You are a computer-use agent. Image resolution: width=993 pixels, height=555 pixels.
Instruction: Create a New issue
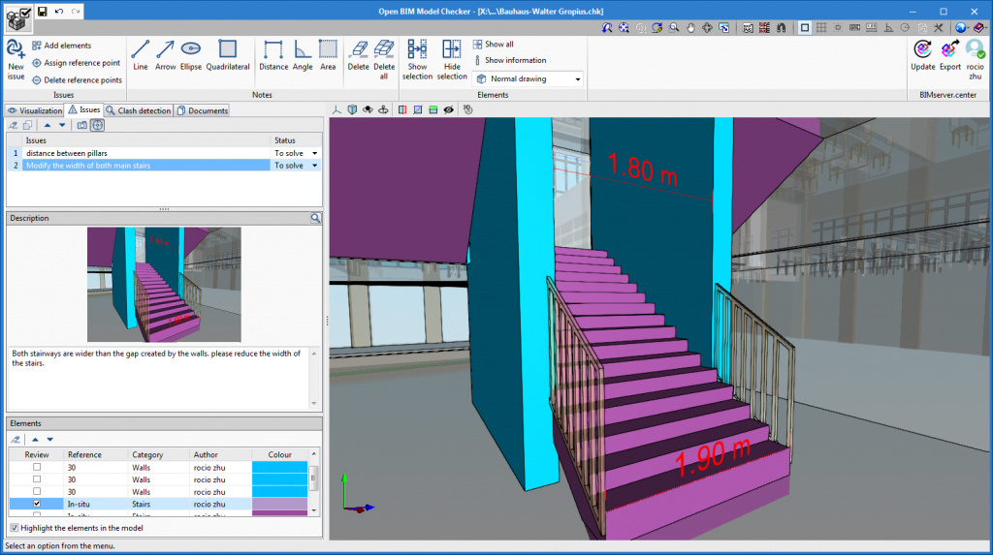(x=16, y=59)
